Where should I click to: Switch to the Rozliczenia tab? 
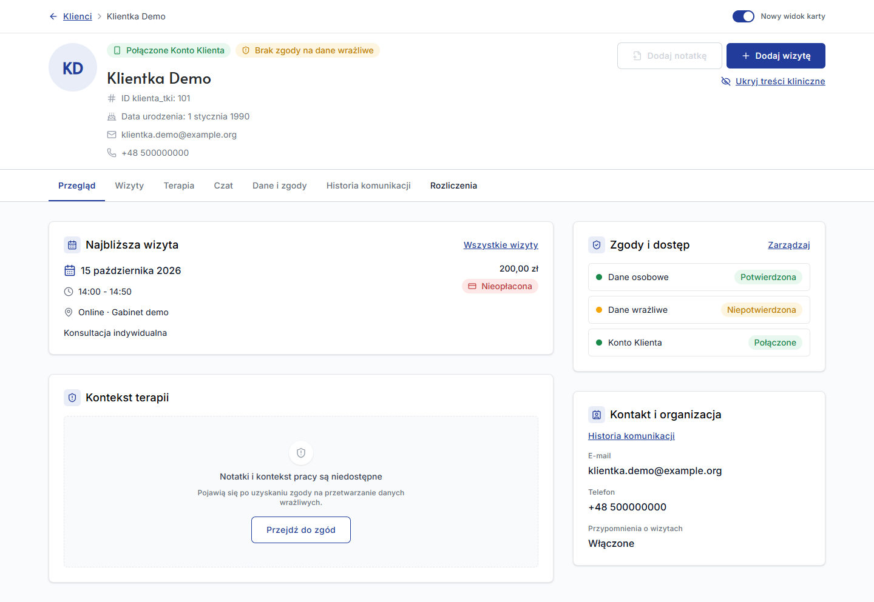pyautogui.click(x=453, y=186)
